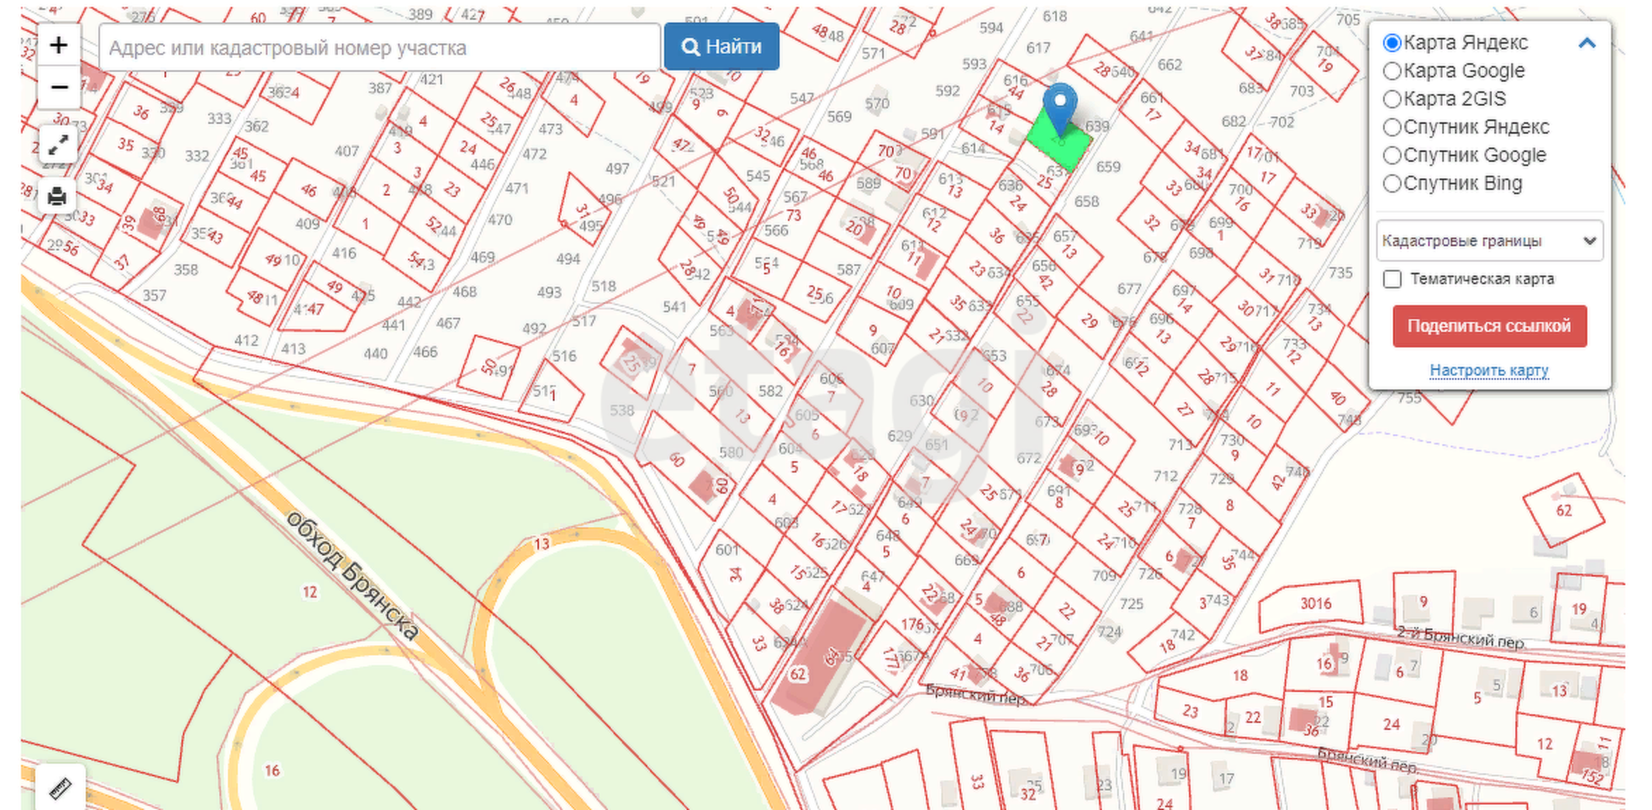Open the Настроить карту link
Screen dimensions: 1652x810
pyautogui.click(x=1489, y=371)
